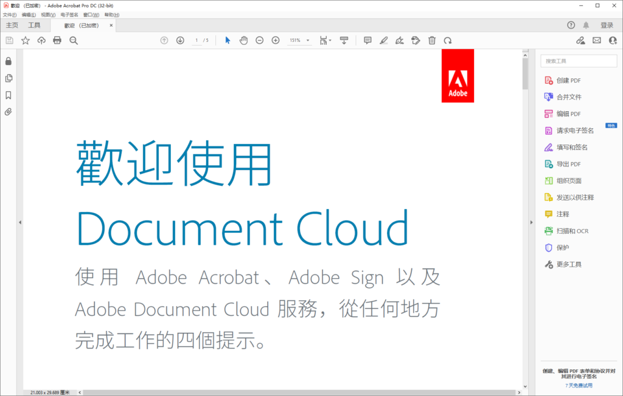
Task: Open the 编辑 menu
Action: (x=28, y=15)
